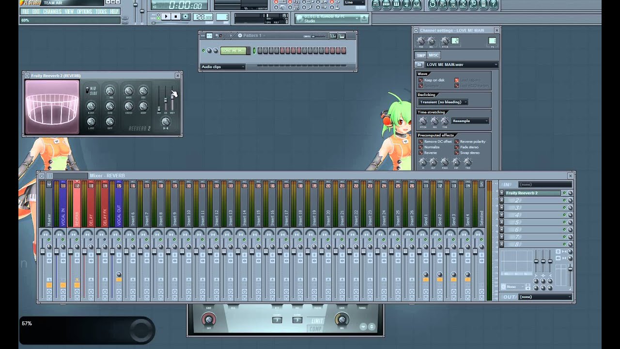Toggle keyboard editor icon in step sequencer

pos(342,36)
